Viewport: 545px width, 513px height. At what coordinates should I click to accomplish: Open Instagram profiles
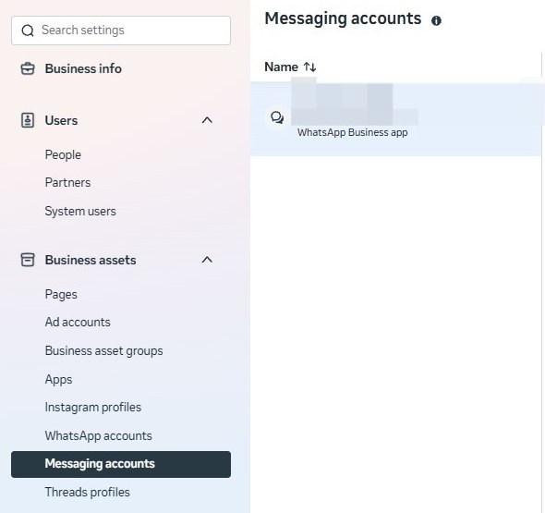92,408
